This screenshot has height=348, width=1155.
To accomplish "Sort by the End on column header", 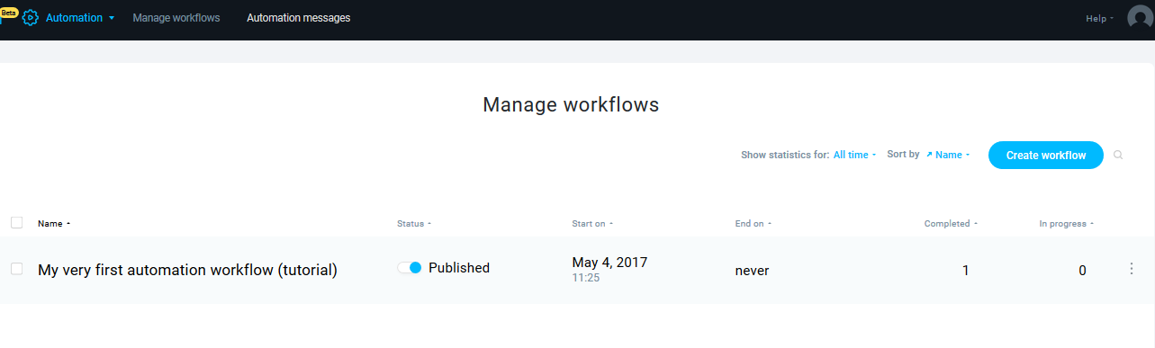I will pos(753,223).
